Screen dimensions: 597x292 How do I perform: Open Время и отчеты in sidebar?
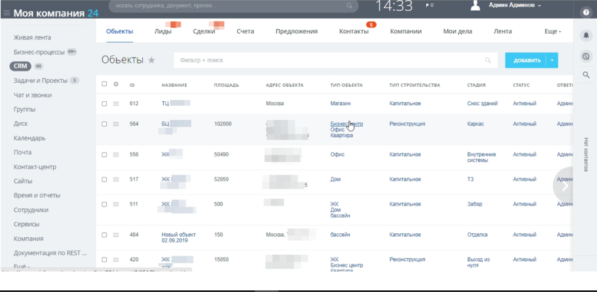coord(37,195)
